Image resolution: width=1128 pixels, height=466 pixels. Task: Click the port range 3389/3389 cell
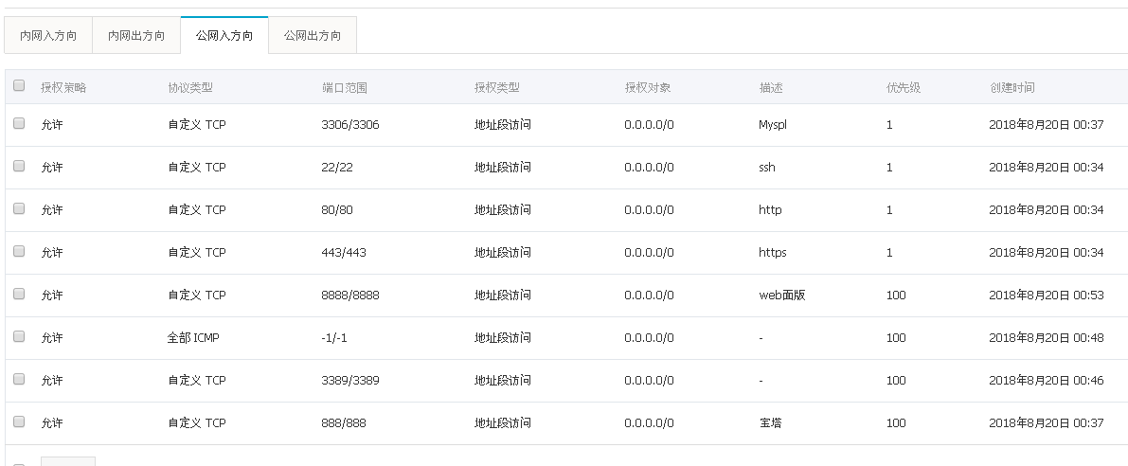350,381
